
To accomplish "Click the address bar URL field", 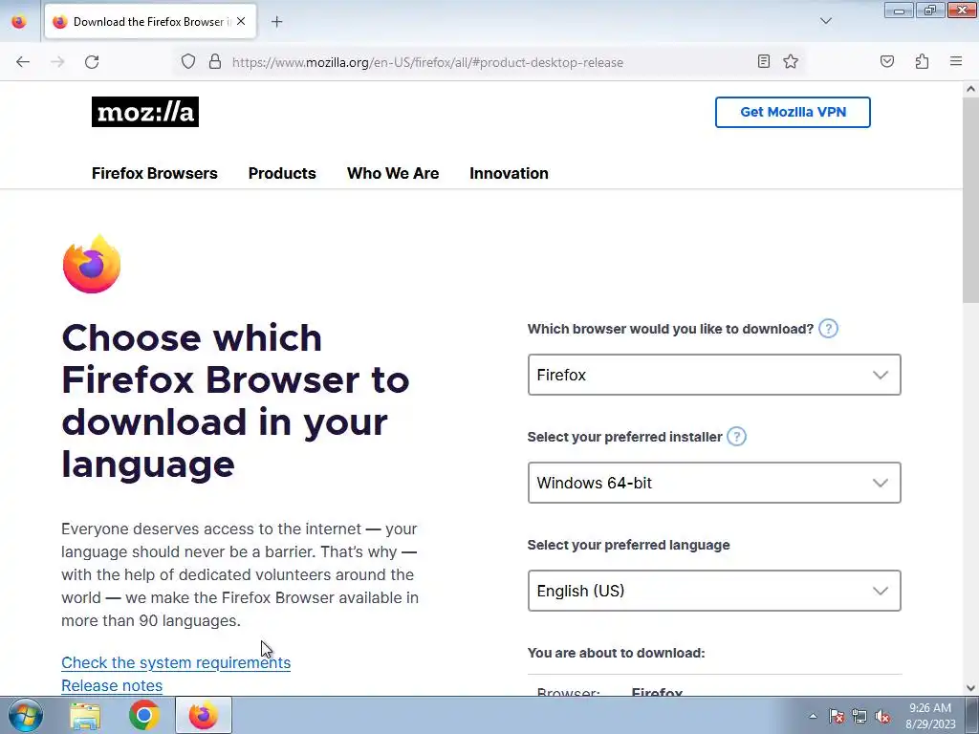I will click(x=489, y=62).
